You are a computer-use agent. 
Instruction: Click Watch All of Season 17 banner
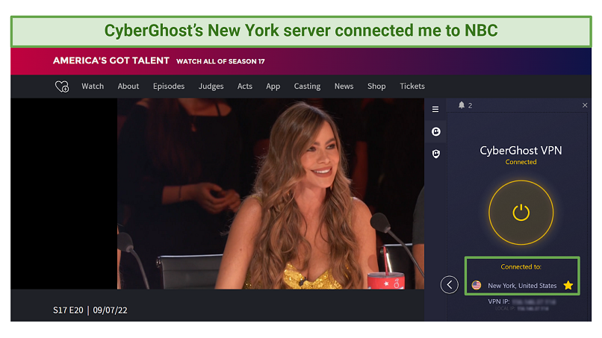(x=220, y=61)
